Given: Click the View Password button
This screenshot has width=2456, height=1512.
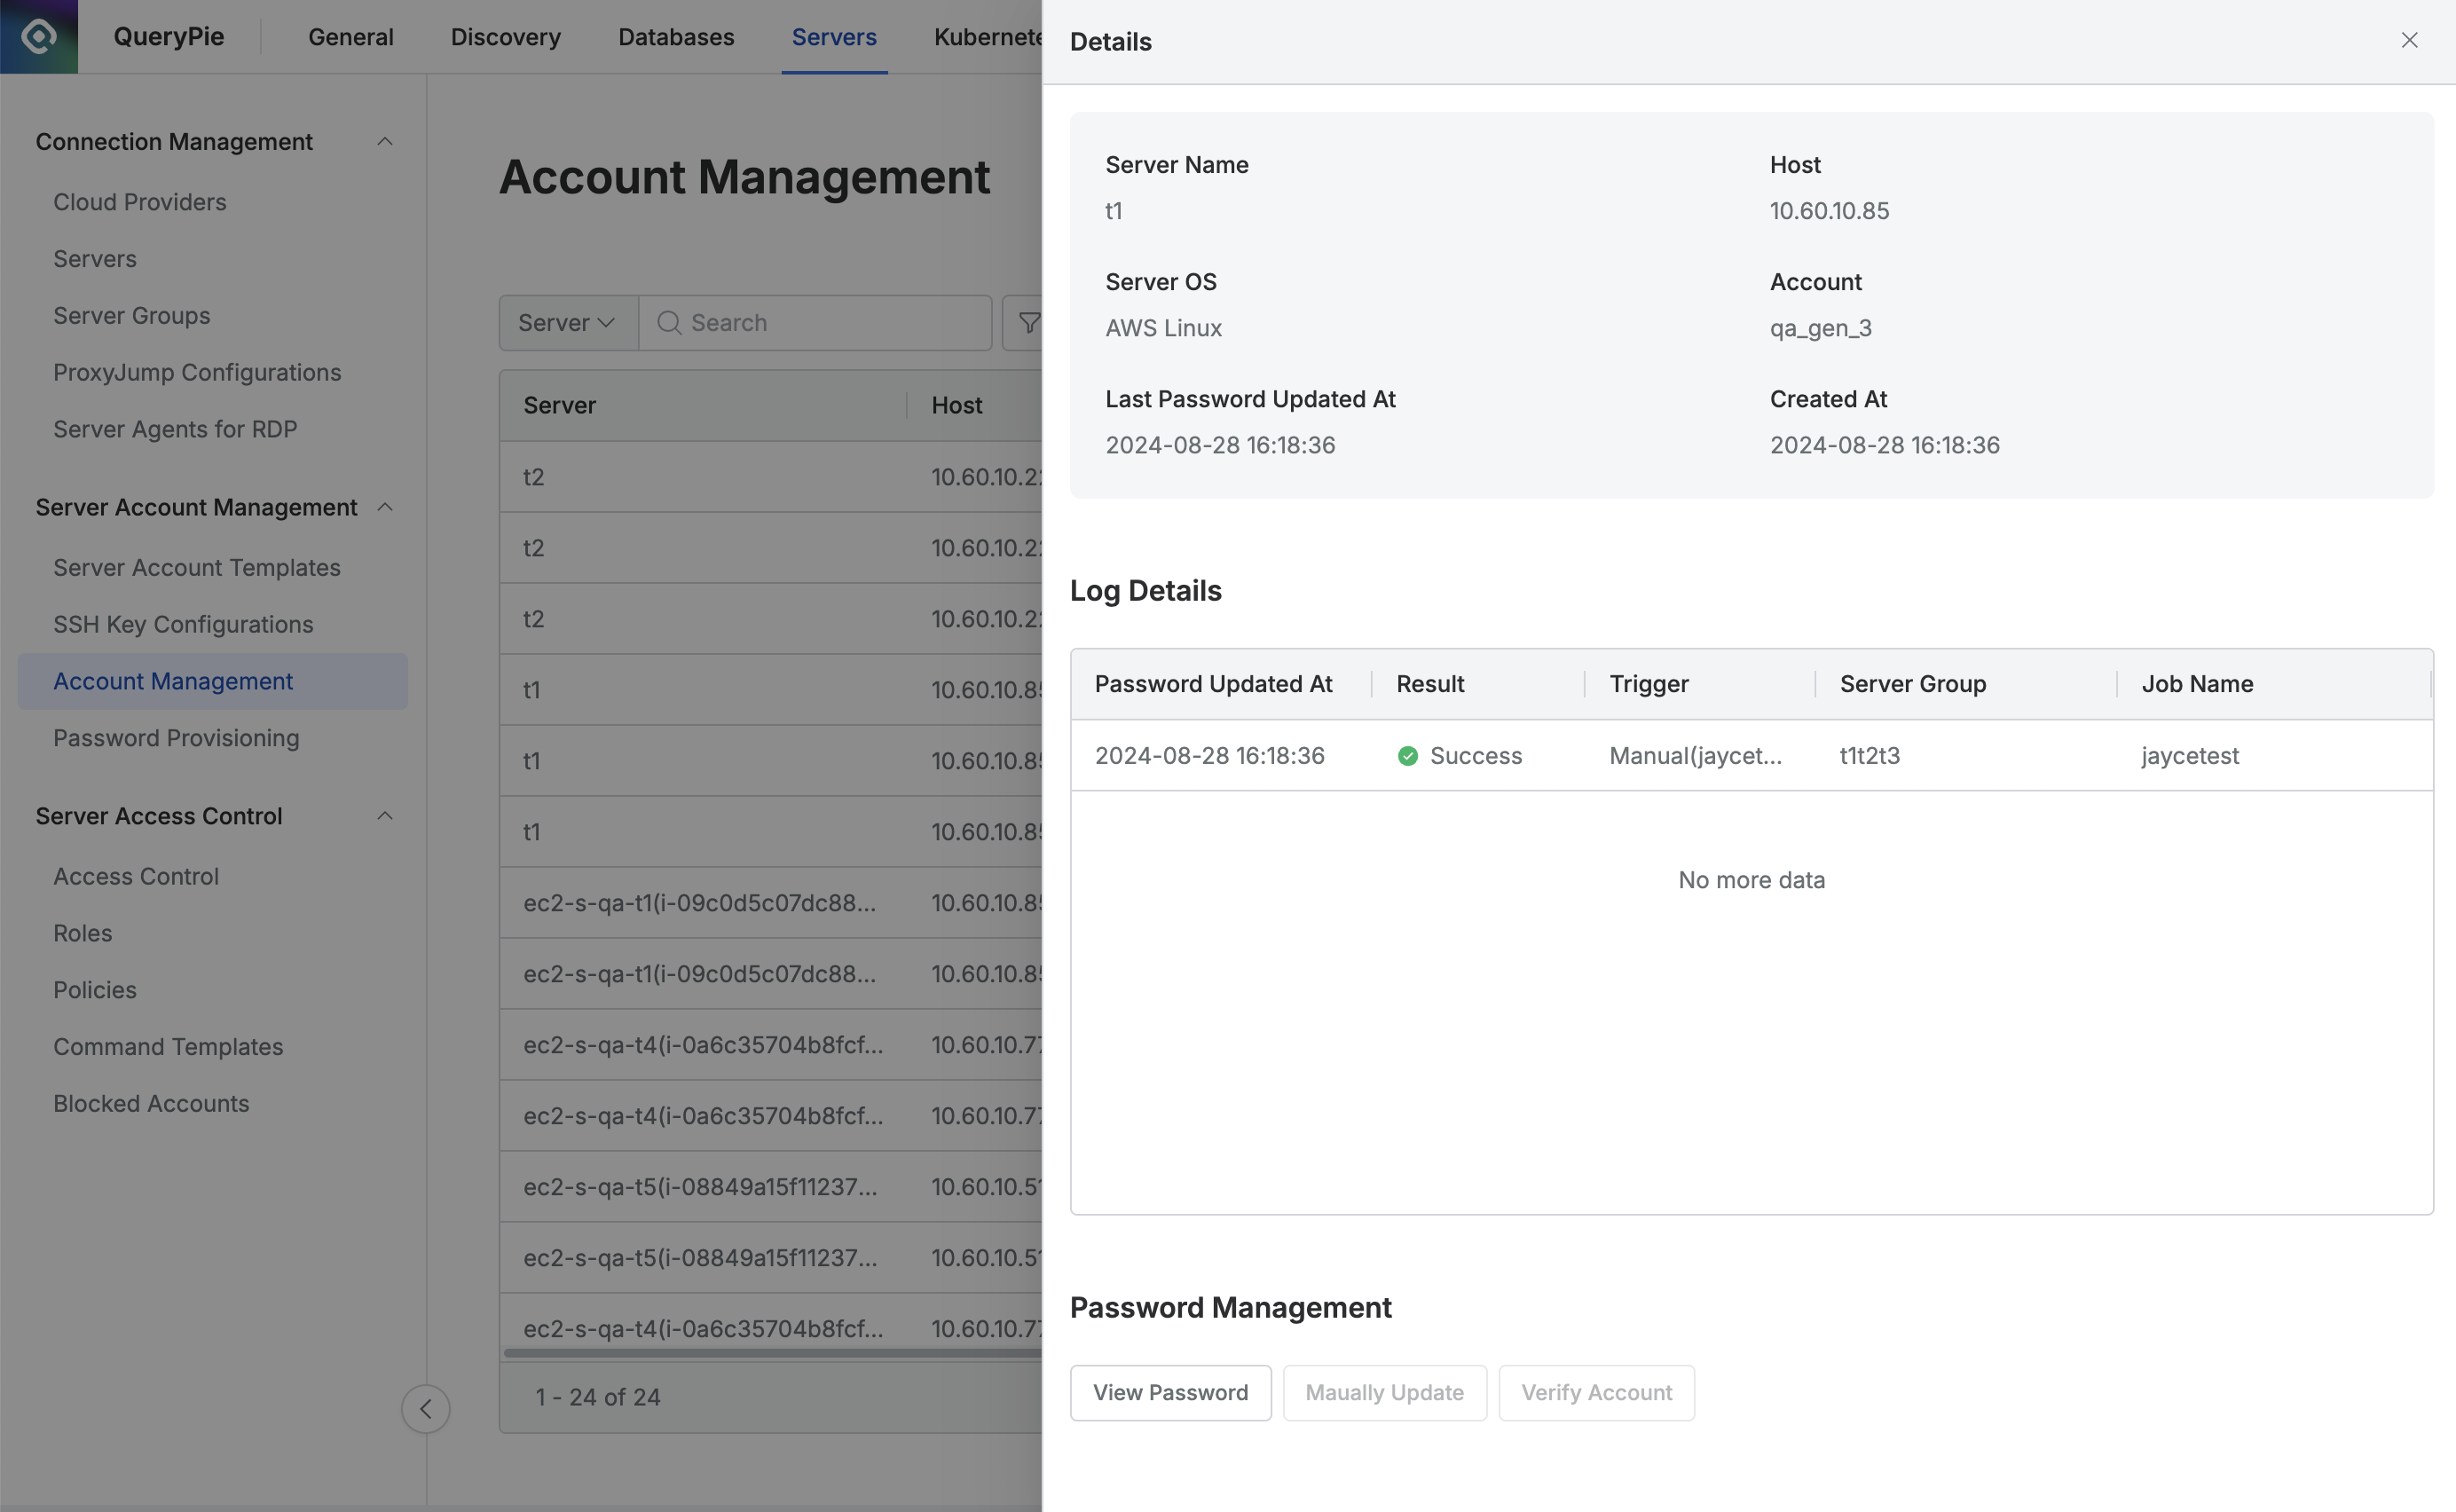Looking at the screenshot, I should [x=1170, y=1392].
